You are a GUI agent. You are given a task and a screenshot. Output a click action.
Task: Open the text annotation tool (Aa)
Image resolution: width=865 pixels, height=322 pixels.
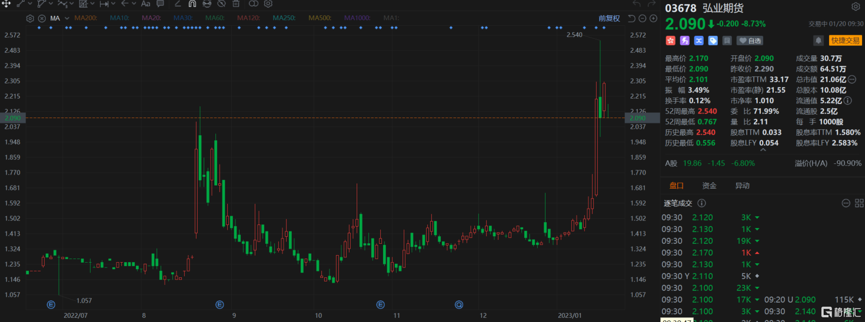point(146,4)
